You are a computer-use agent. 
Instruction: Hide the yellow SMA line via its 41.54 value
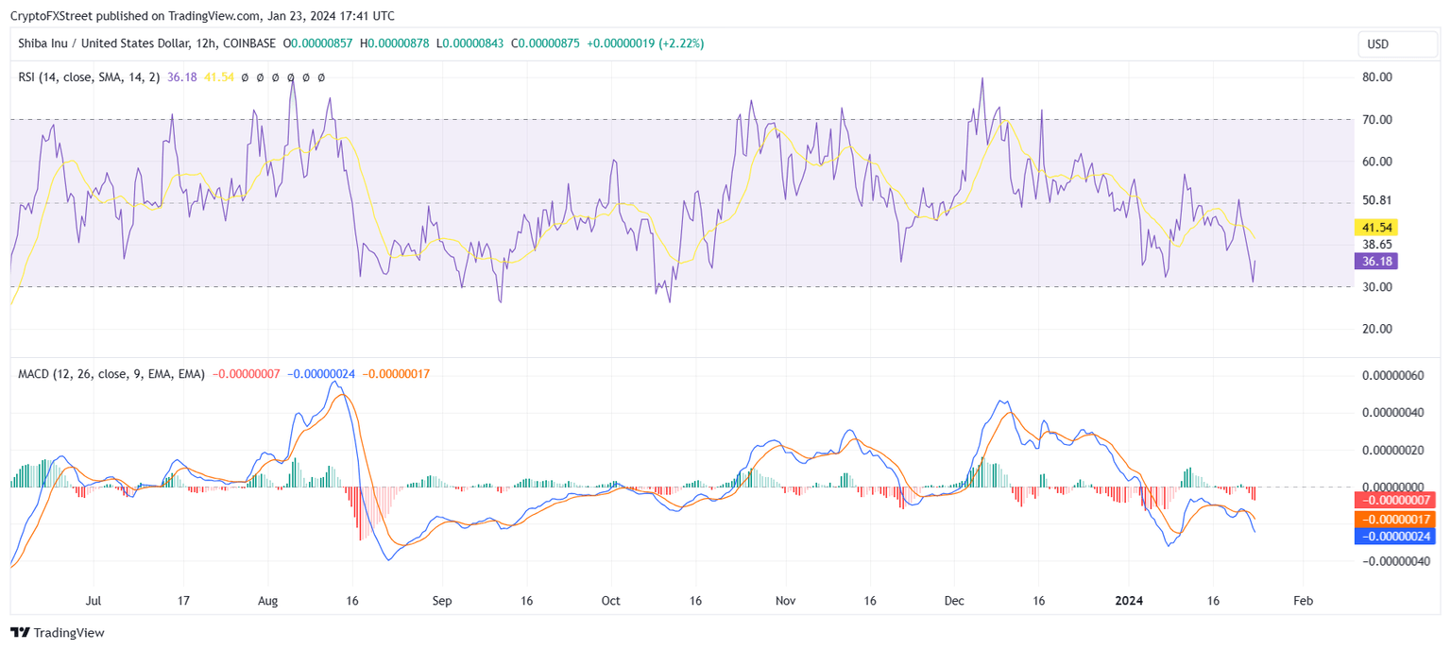(x=217, y=77)
